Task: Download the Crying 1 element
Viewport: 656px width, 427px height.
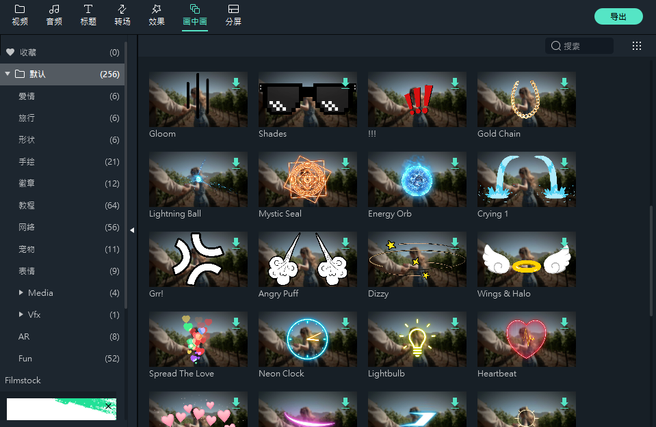Action: 564,163
